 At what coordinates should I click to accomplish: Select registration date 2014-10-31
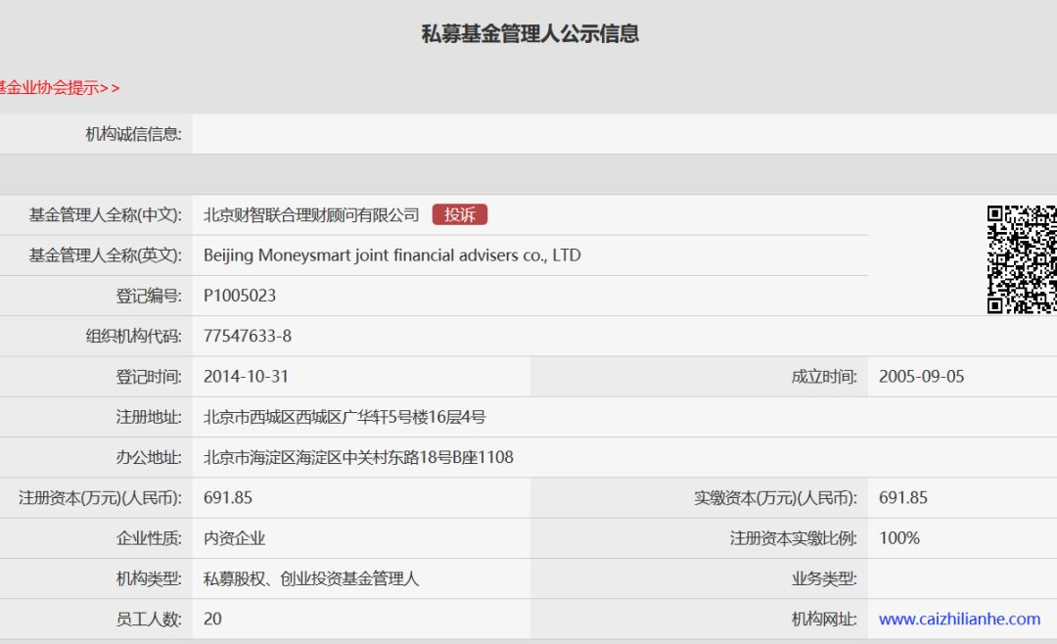click(x=246, y=376)
